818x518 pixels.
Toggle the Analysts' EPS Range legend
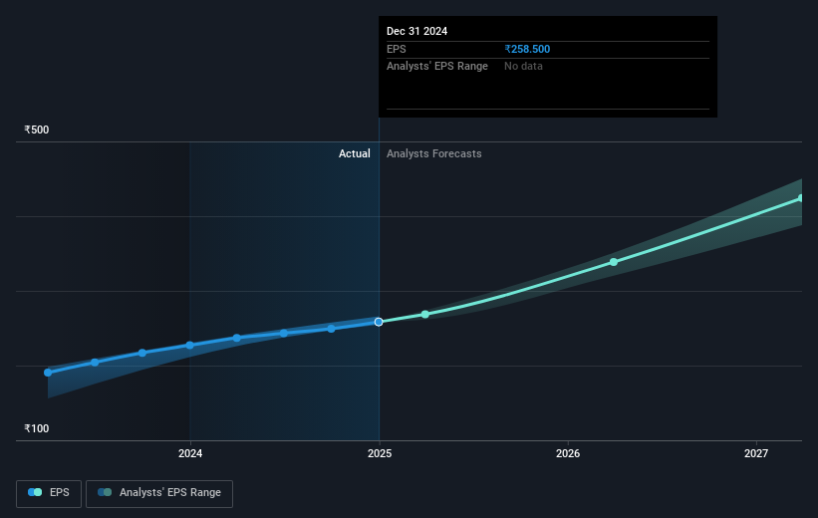159,493
